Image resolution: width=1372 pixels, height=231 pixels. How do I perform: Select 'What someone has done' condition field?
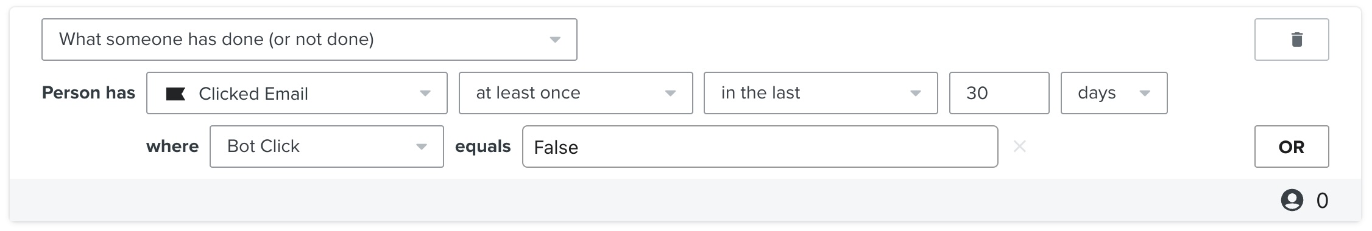click(309, 40)
